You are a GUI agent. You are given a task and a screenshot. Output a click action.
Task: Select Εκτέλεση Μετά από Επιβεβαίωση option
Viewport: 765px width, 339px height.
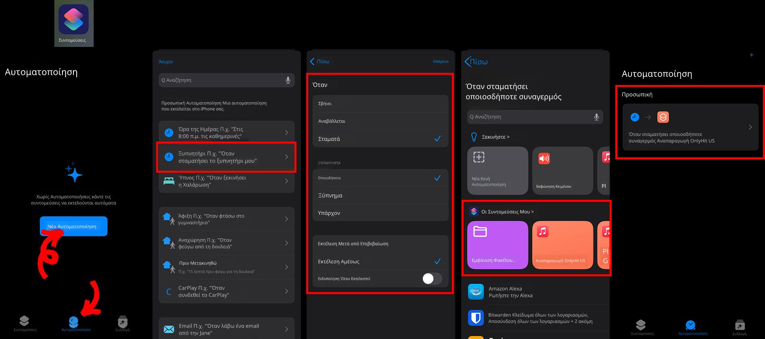pos(380,244)
